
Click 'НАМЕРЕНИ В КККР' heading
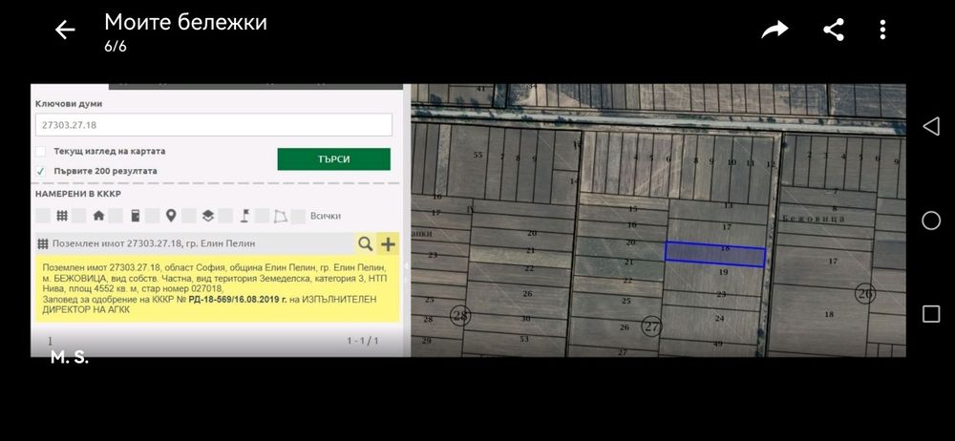click(78, 195)
